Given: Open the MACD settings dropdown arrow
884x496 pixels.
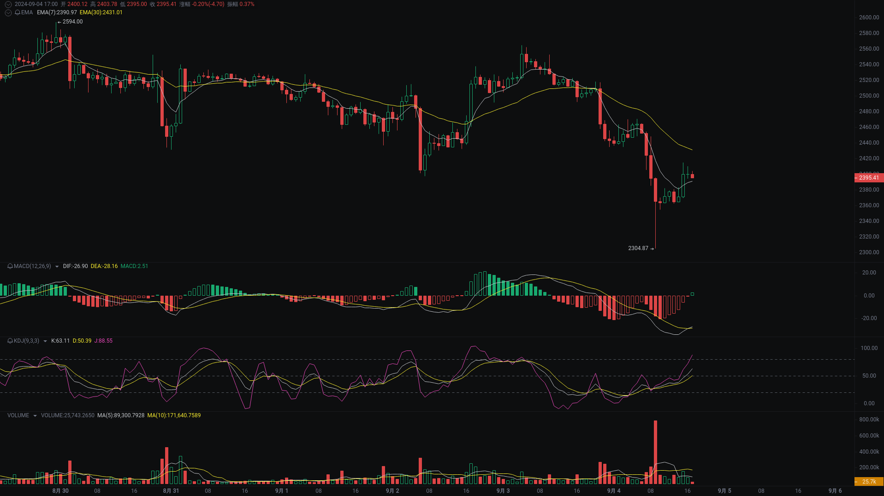Looking at the screenshot, I should point(56,266).
